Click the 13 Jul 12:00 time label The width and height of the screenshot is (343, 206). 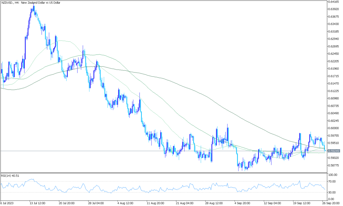(38, 203)
